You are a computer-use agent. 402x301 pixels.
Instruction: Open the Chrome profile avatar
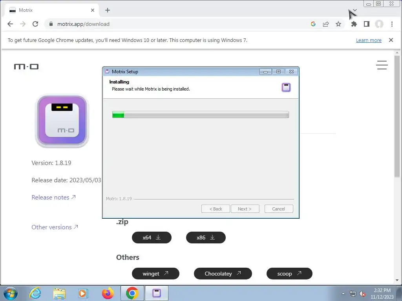pos(379,24)
